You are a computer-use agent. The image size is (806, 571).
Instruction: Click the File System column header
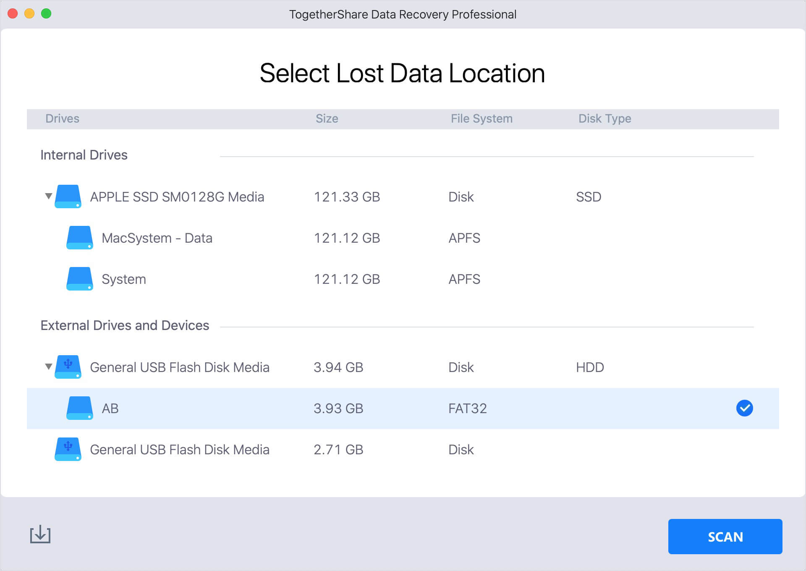click(x=481, y=119)
